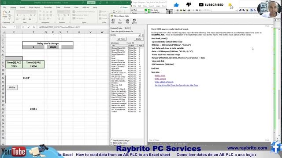This screenshot has height=158, width=282.
Task: Click the Bold icon in Excel ribbon
Action: (17, 15)
